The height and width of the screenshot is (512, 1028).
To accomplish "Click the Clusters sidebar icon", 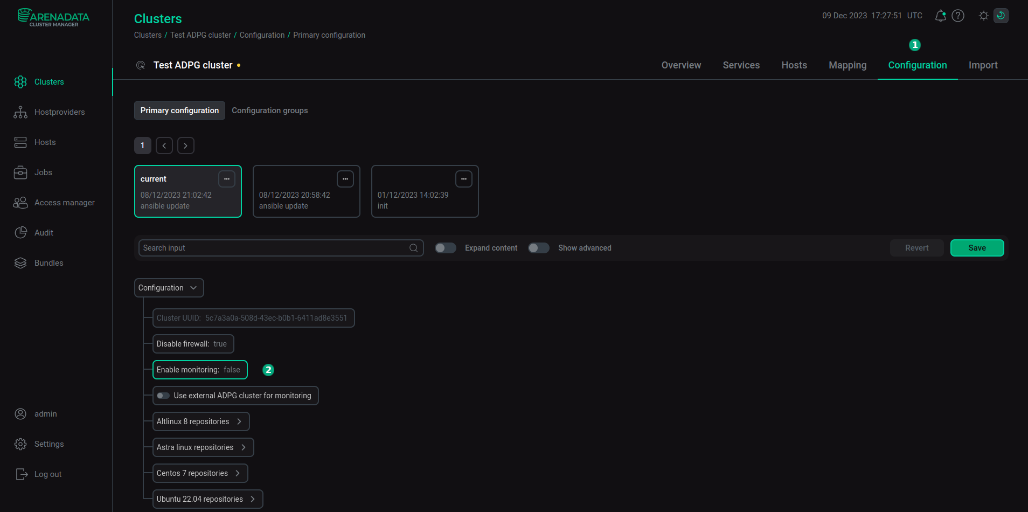I will (20, 82).
